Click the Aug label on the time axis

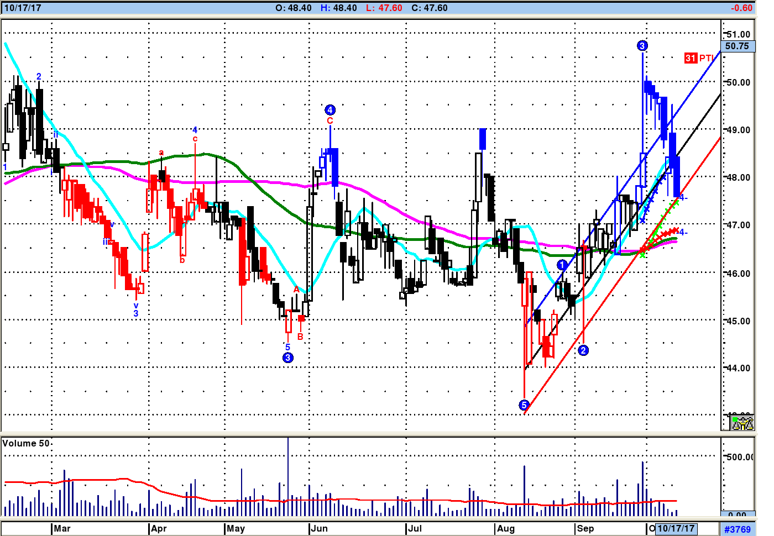pyautogui.click(x=505, y=528)
